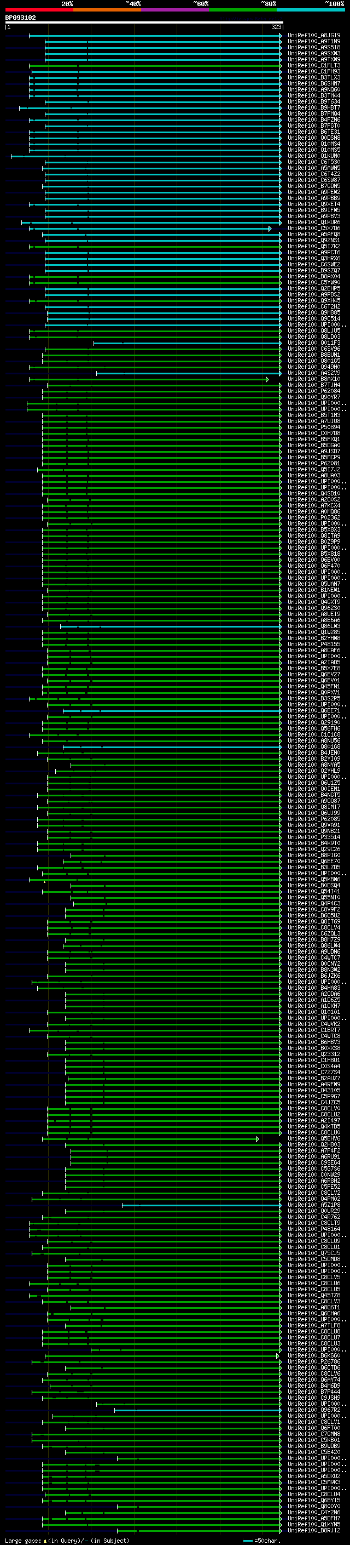The height and width of the screenshot is (1545, 350).
Task: Select label UniRef100_B6KGG0
Action: point(314,1355)
